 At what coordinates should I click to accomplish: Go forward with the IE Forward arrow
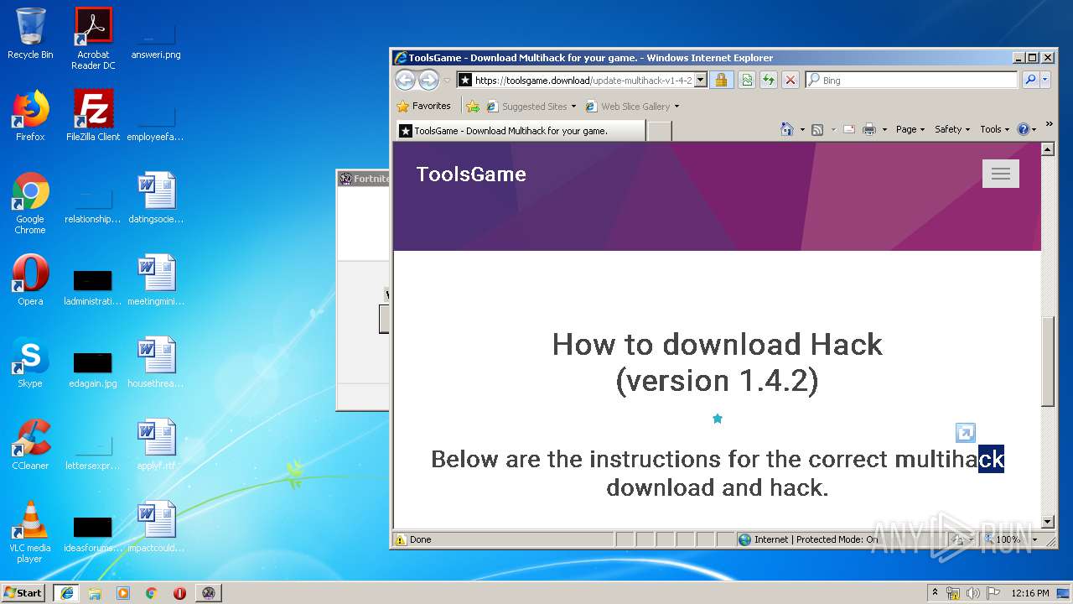(428, 80)
